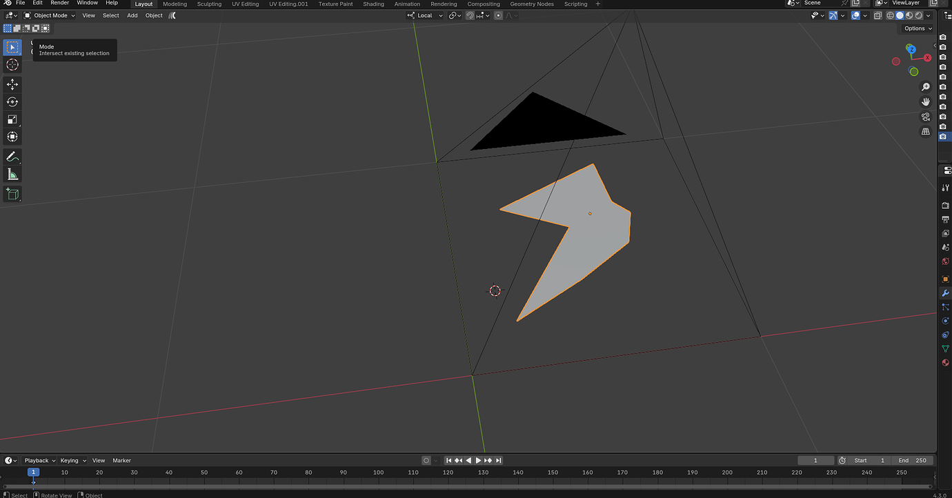Choose the Move tool
The height and width of the screenshot is (498, 952).
pyautogui.click(x=12, y=84)
